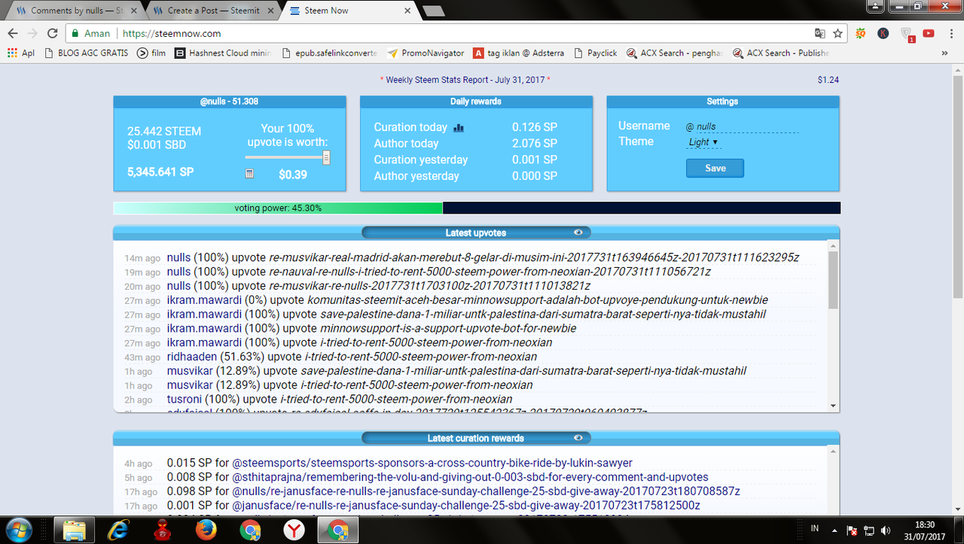The width and height of the screenshot is (964, 544).
Task: Launch File Explorer from the taskbar
Action: point(75,530)
